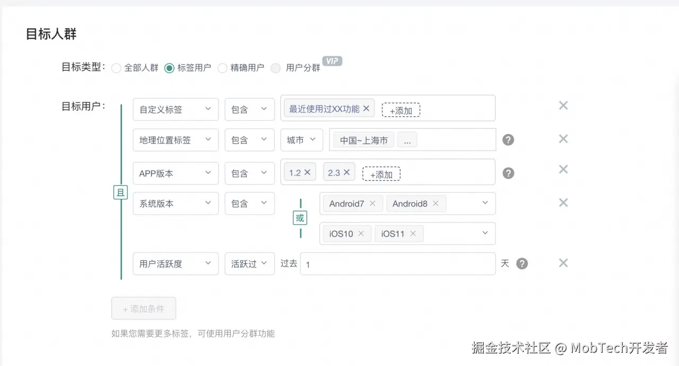This screenshot has width=679, height=366.
Task: Choose the 标签用户 radio button
Action: tap(169, 68)
